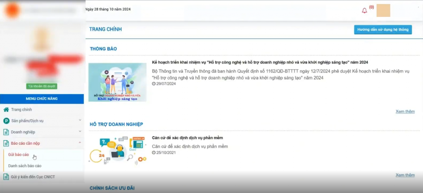The height and width of the screenshot is (193, 423).
Task: Click the notification bell icon
Action: coord(364,10)
